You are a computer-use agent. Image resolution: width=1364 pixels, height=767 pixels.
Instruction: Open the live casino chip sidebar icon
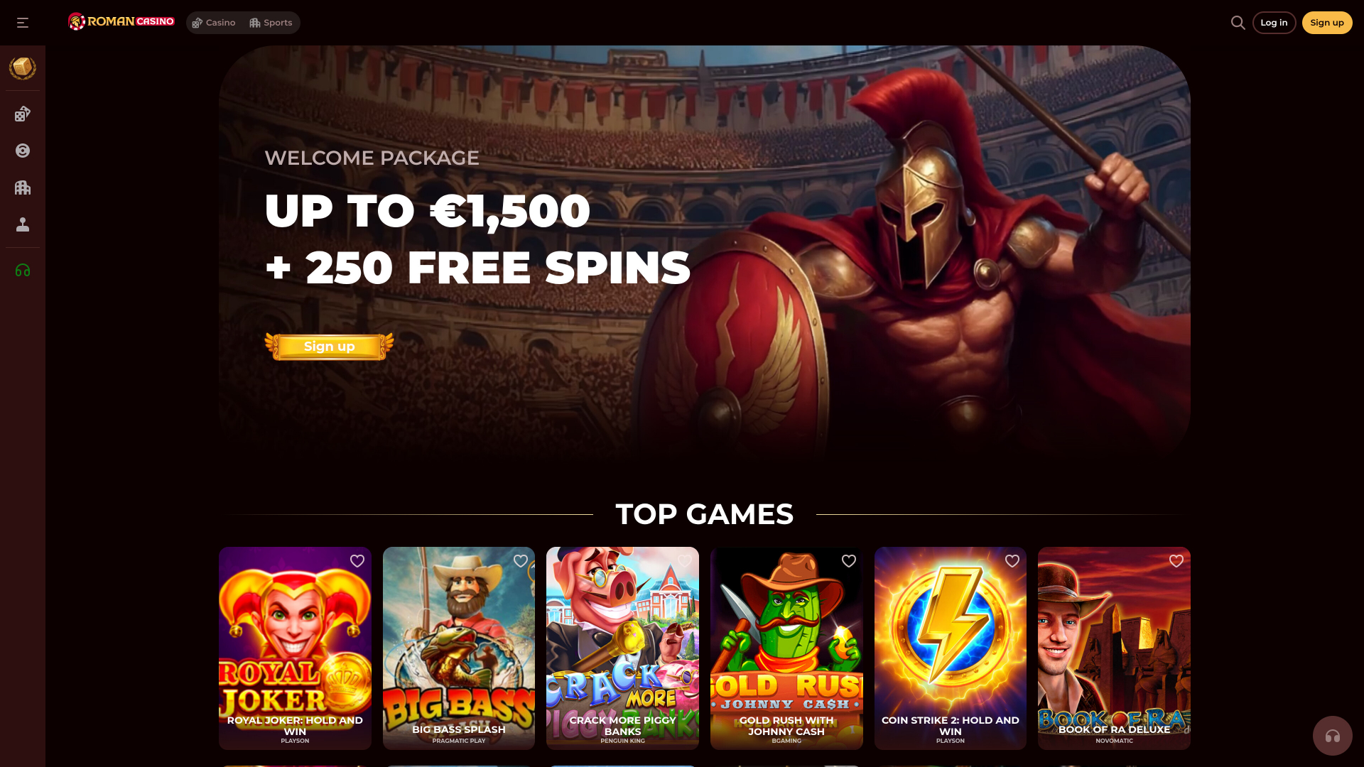[23, 151]
